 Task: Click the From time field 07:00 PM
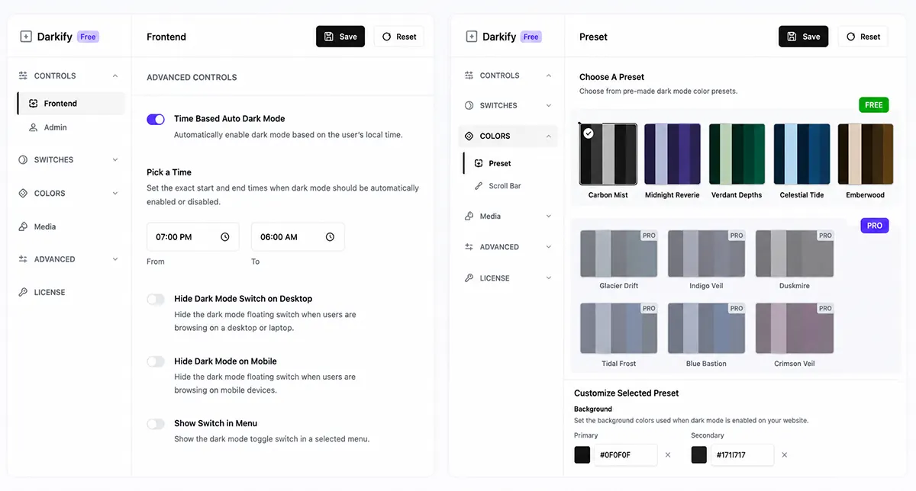(193, 237)
